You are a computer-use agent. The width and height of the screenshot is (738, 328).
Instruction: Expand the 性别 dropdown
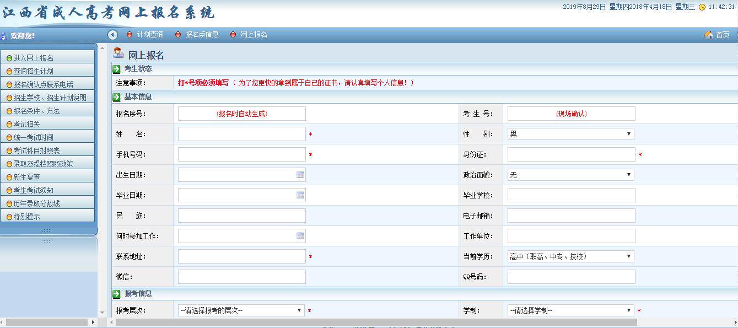(x=570, y=134)
